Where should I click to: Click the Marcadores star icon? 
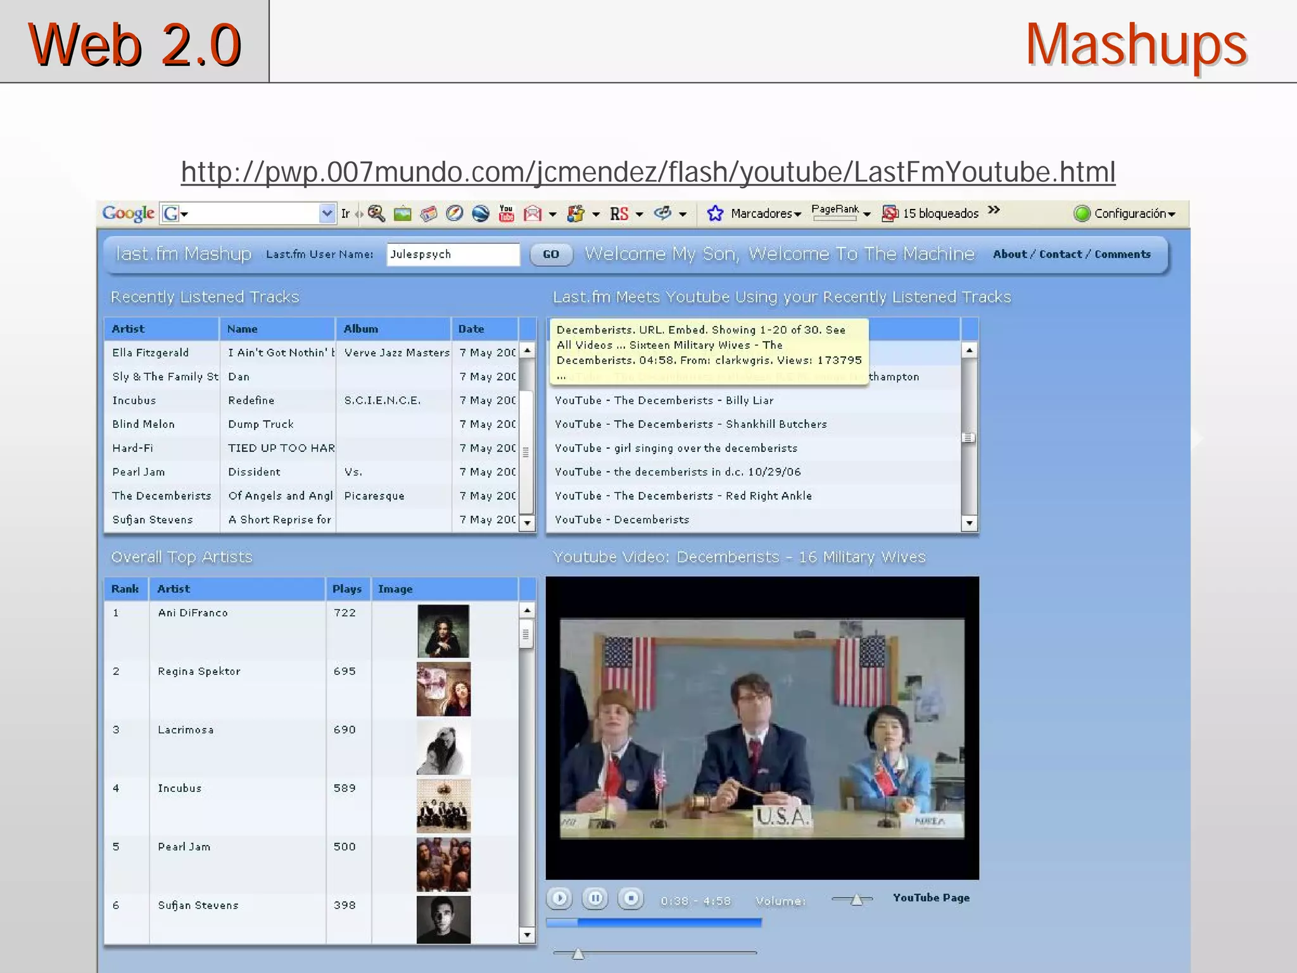pos(715,213)
